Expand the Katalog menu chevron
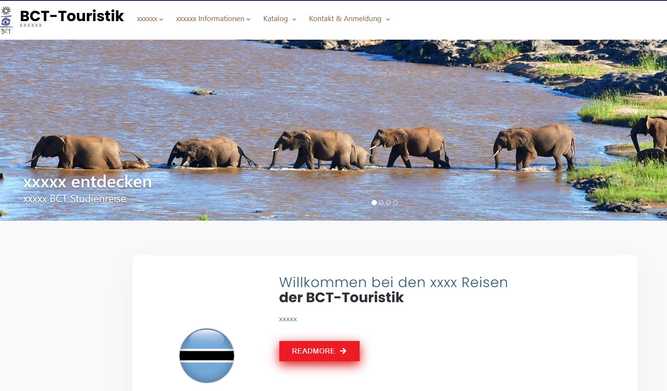Image resolution: width=667 pixels, height=391 pixels. pos(294,19)
